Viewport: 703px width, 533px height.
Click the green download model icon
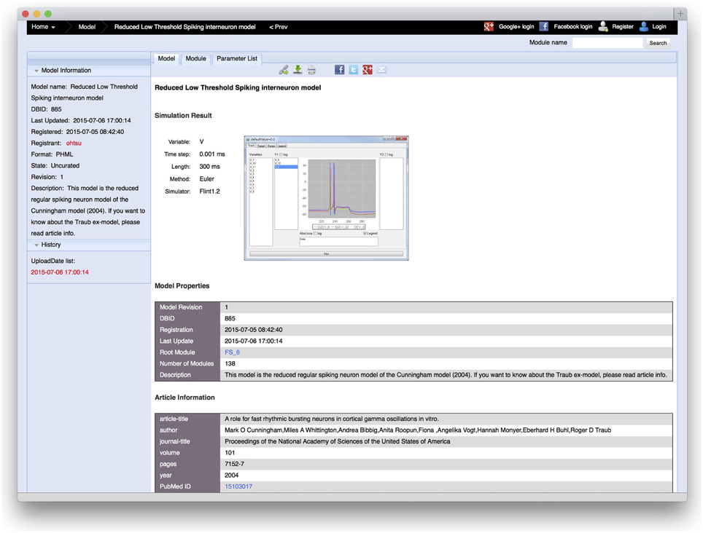298,70
